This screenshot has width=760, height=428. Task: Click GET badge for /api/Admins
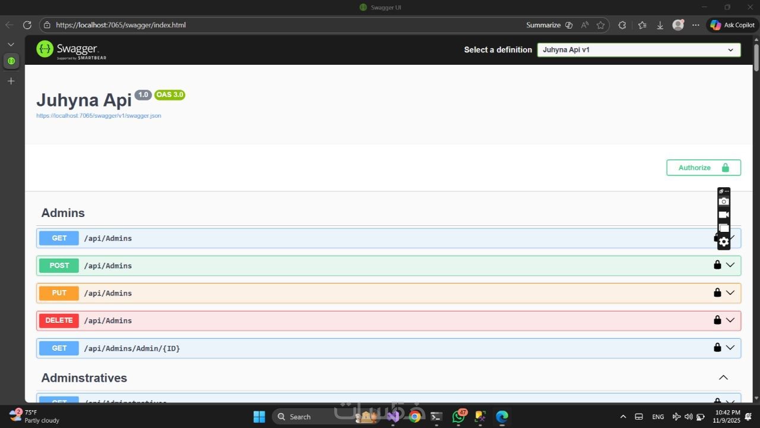(59, 238)
